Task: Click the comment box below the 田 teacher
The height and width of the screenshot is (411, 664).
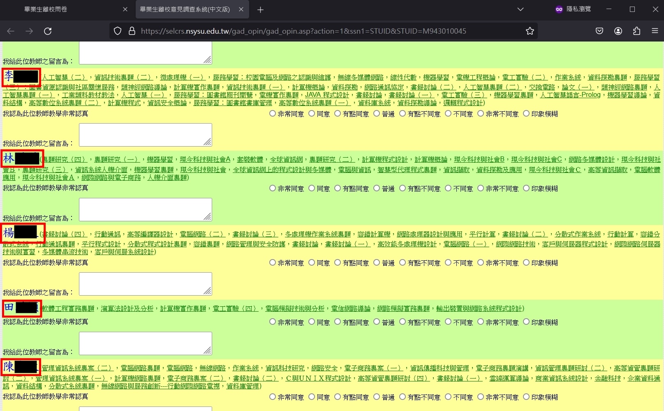Action: click(x=146, y=343)
